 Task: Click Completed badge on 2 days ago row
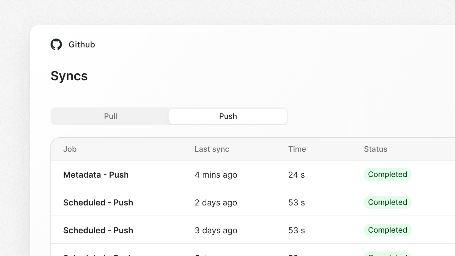(x=387, y=202)
